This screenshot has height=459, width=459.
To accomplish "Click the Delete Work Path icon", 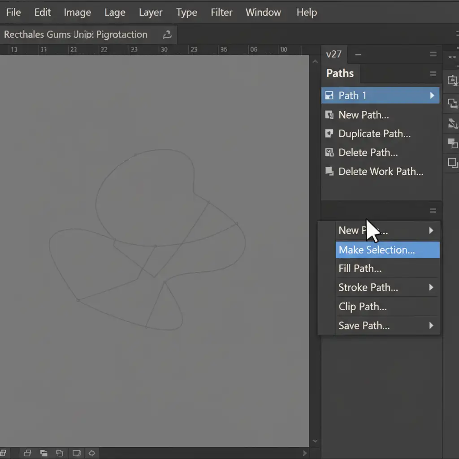I will pyautogui.click(x=329, y=172).
